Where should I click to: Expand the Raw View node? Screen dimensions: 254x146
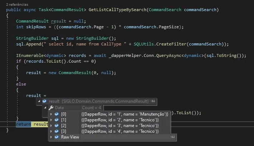coord(51,137)
